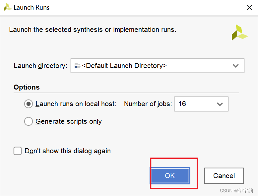
Task: Click the large Vivado logo beside description
Action: pos(240,33)
